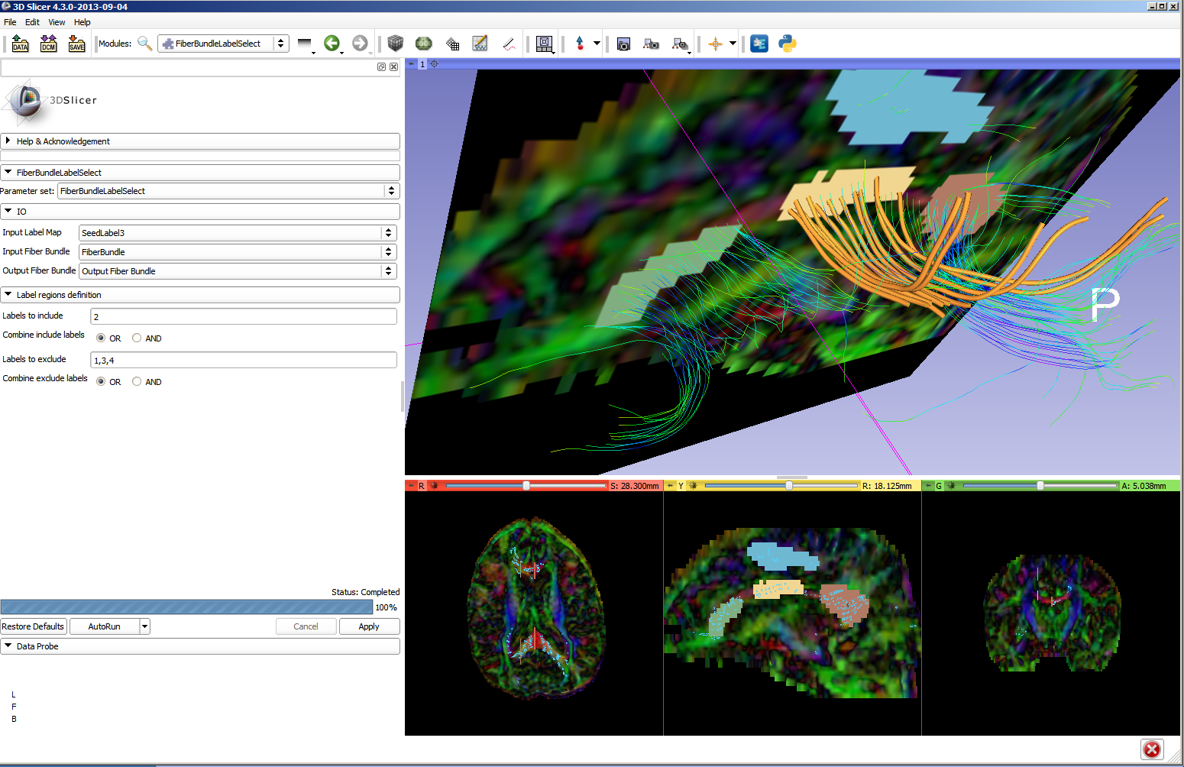Click the module search magnifier icon
Image resolution: width=1184 pixels, height=767 pixels.
[144, 44]
